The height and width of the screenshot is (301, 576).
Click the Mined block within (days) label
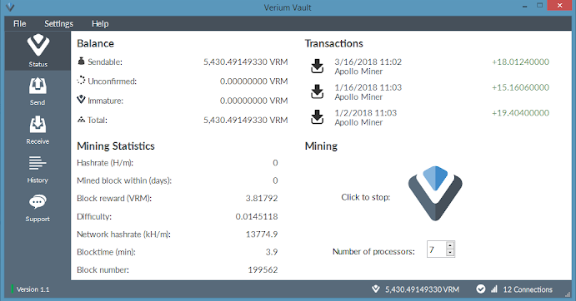coord(124,180)
